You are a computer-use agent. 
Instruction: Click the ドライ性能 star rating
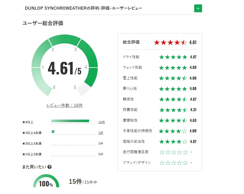[173, 57]
